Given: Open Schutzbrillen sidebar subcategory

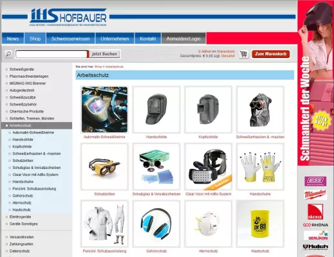Looking at the screenshot, I should coord(23,161).
